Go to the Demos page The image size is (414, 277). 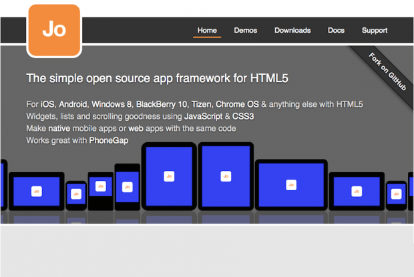pyautogui.click(x=245, y=30)
